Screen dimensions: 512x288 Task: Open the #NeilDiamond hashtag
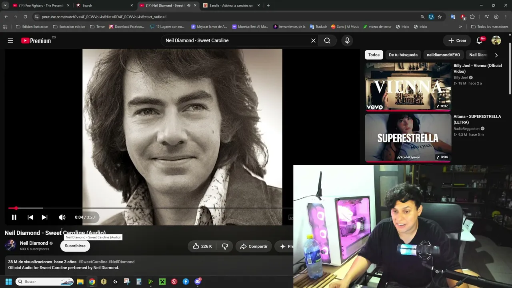point(122,262)
